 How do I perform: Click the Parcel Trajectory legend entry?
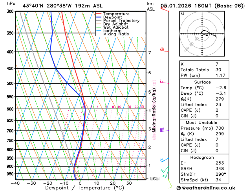pos(121,21)
